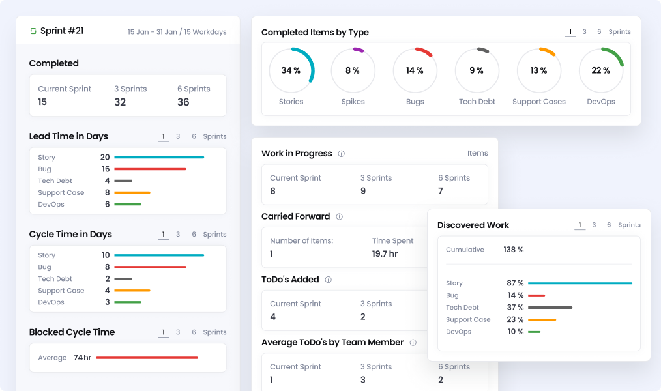Select 1 sprint in Blocked Cycle Time
Image resolution: width=661 pixels, height=391 pixels.
point(163,332)
